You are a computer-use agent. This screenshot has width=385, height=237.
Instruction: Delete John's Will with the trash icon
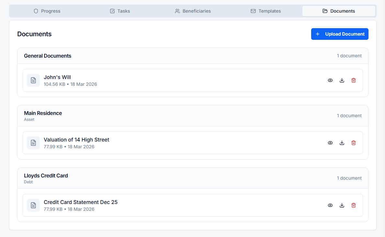click(353, 80)
